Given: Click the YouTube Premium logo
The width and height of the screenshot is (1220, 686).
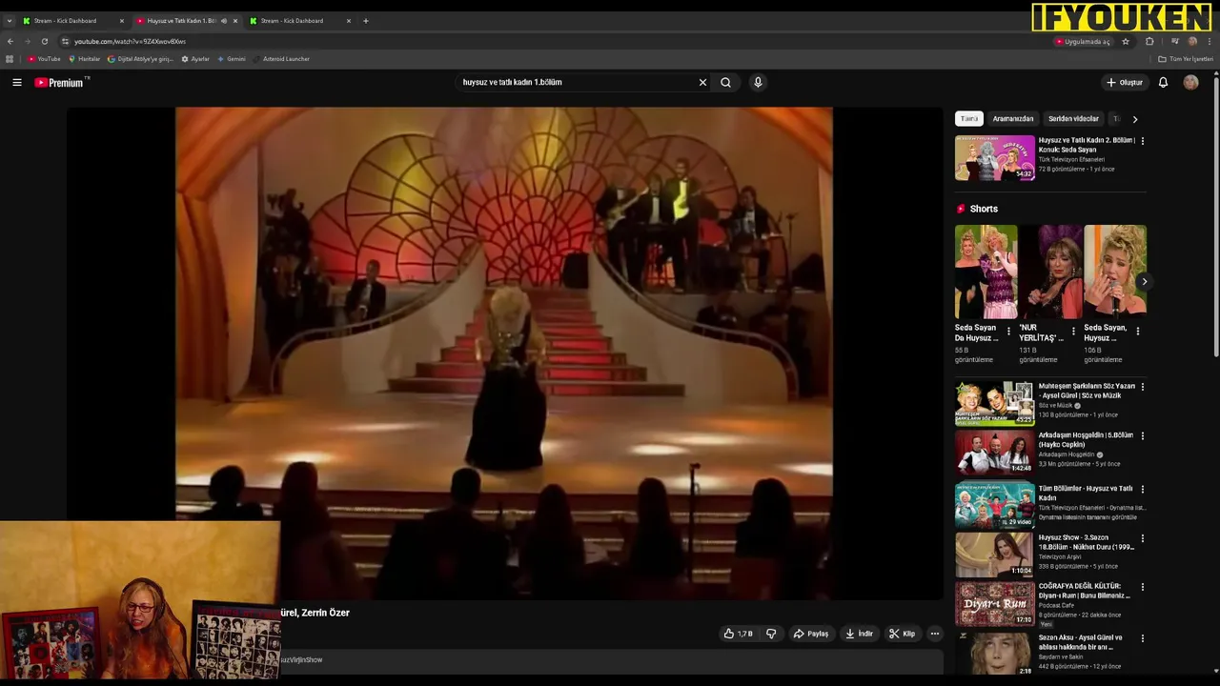Looking at the screenshot, I should (60, 83).
